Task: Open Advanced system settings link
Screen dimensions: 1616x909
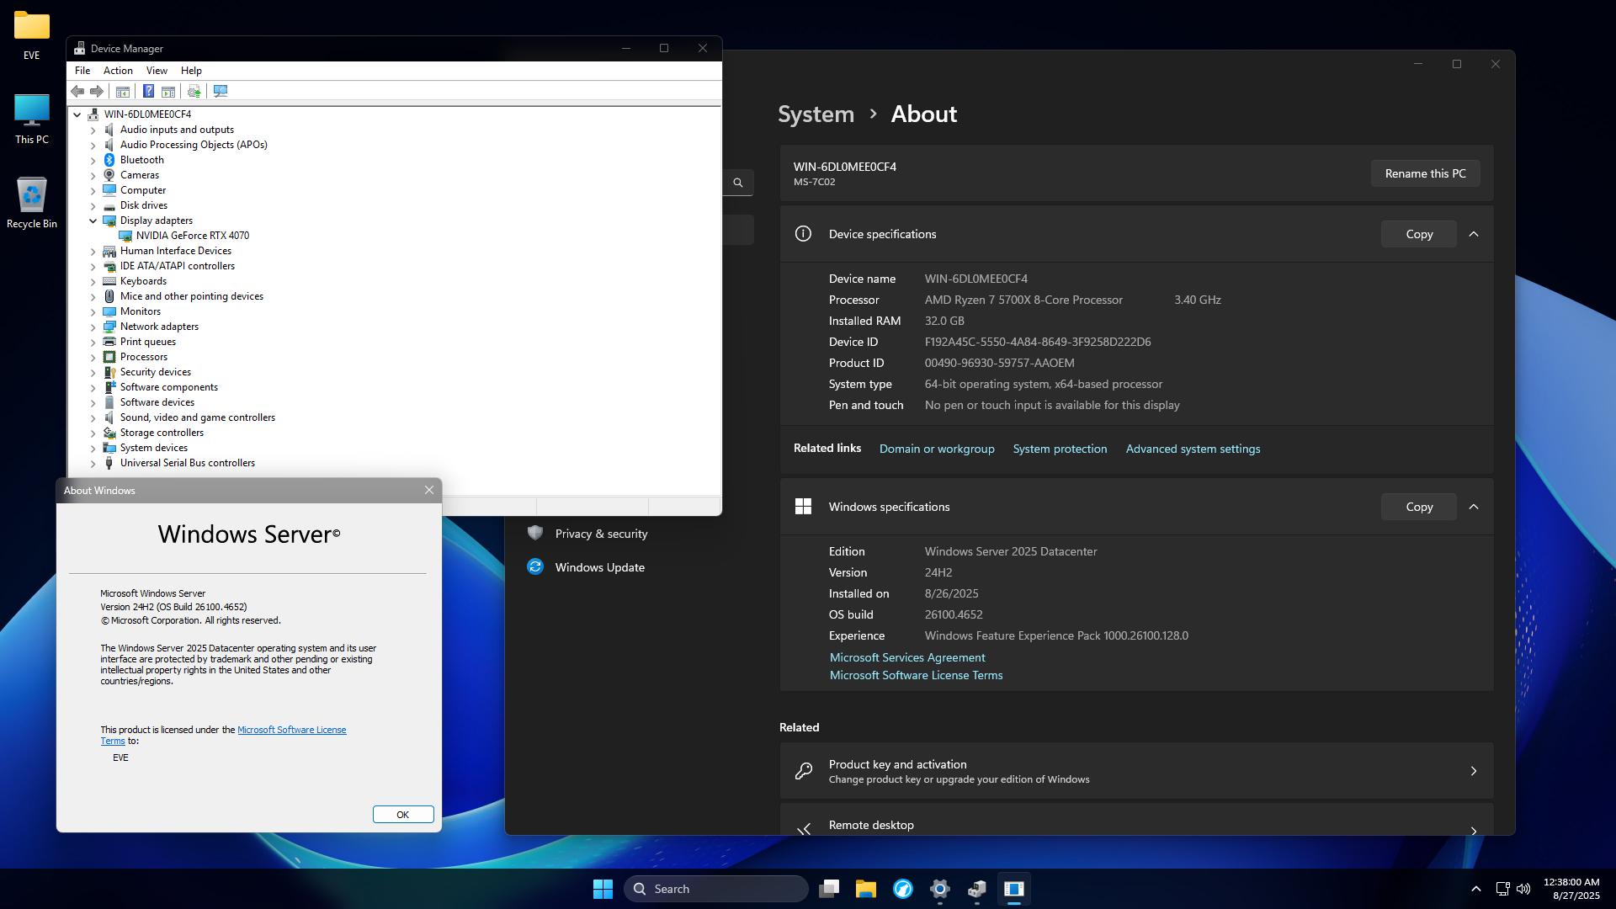Action: (x=1193, y=449)
